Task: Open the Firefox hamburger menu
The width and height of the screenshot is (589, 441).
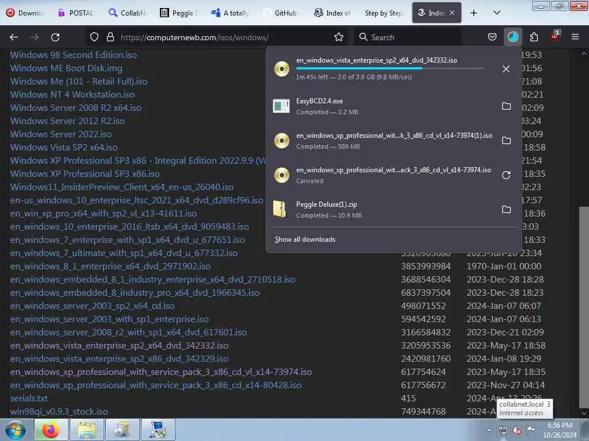Action: 575,37
